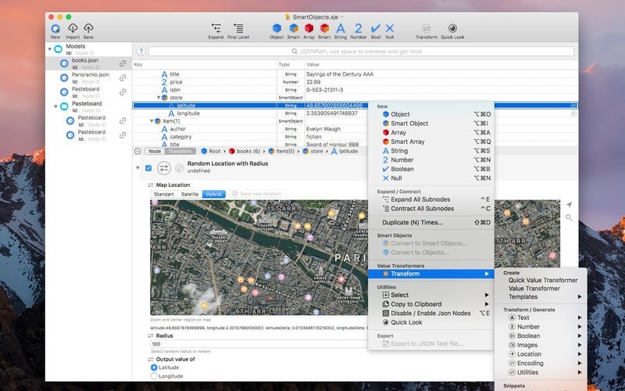
Task: Choose Duplicate (N) Times menu item
Action: (x=431, y=223)
